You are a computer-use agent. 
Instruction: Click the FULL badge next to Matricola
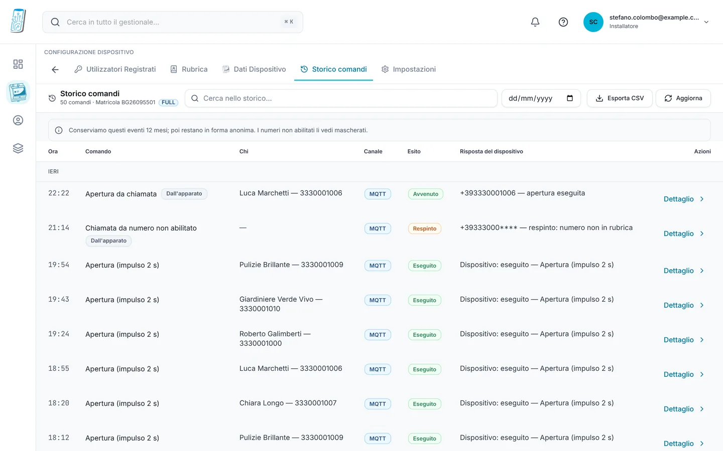(169, 102)
